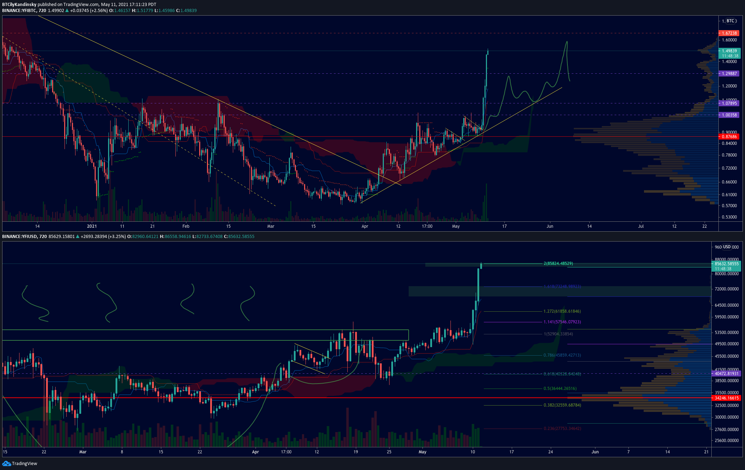Click the +2693.28394 (+3.25%) change value
The width and height of the screenshot is (745, 470).
[x=103, y=237]
